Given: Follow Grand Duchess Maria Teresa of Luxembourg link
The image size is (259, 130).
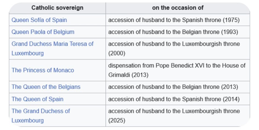Looking at the screenshot, I should point(52,44).
